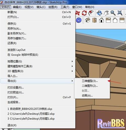The width and height of the screenshot is (126, 130).
Task: Select 三维模型(3)... export option
Action: tap(92, 81)
